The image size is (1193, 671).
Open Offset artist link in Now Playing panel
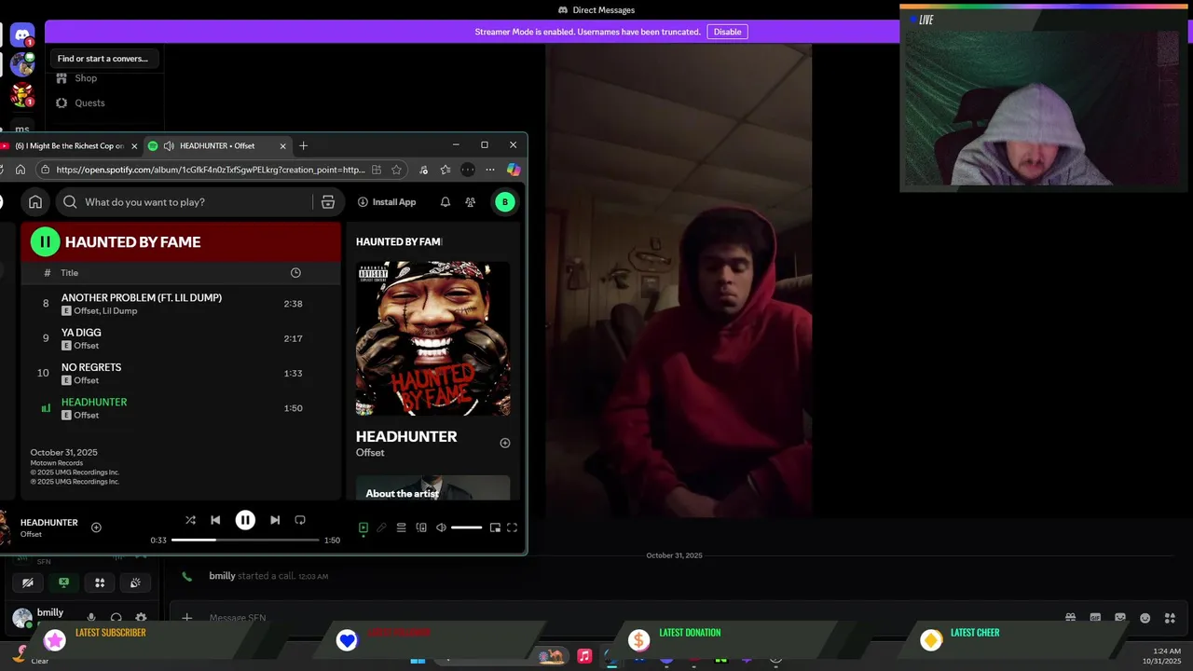tap(370, 453)
